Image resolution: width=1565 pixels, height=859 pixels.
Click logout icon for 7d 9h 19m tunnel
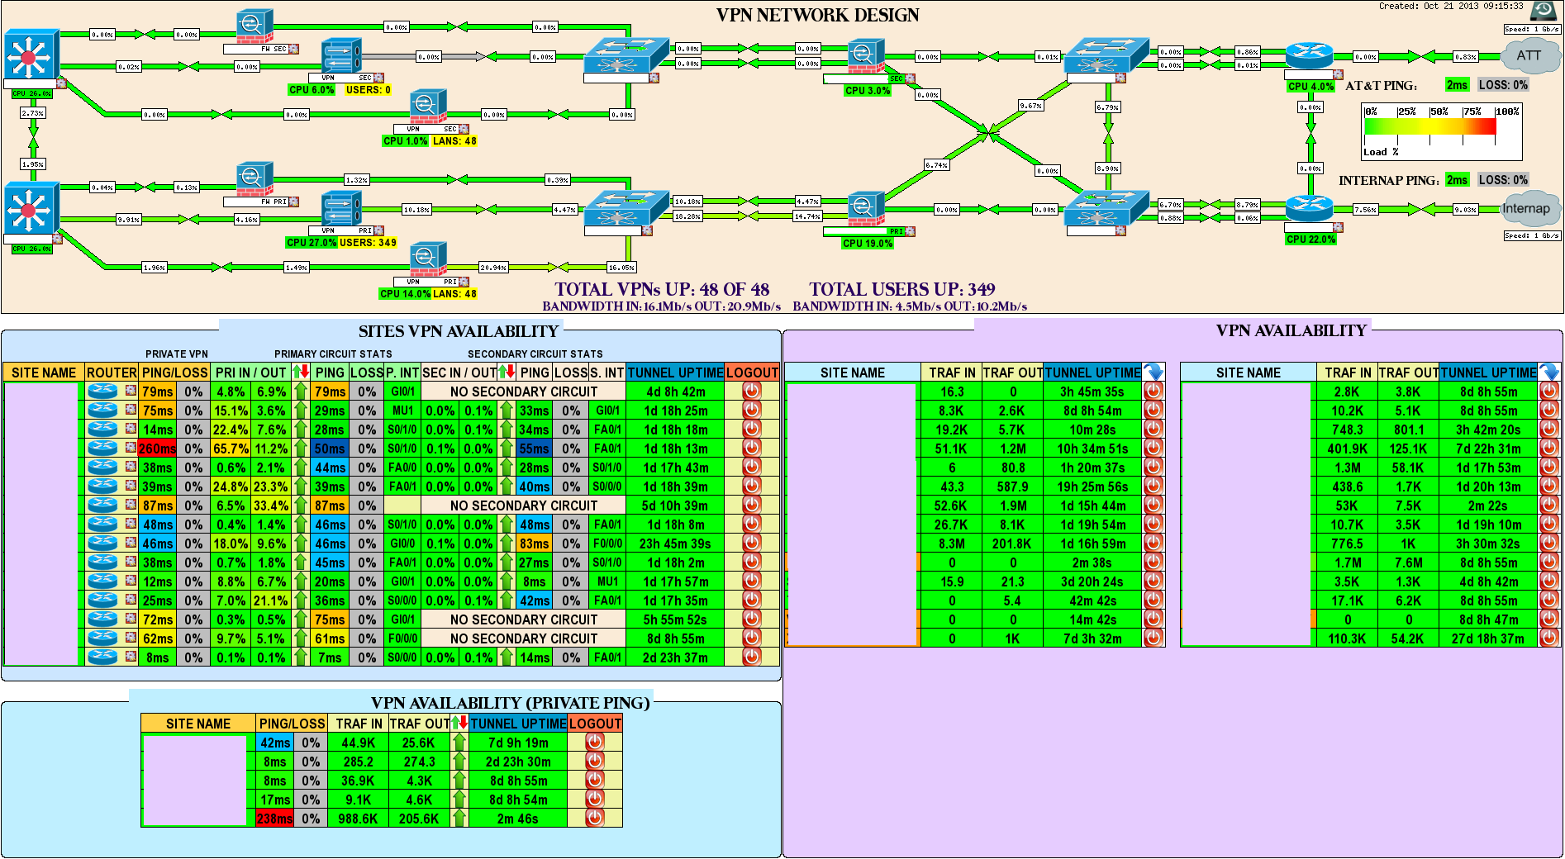click(595, 743)
